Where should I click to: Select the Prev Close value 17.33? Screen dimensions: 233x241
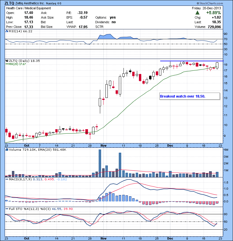click(x=29, y=27)
